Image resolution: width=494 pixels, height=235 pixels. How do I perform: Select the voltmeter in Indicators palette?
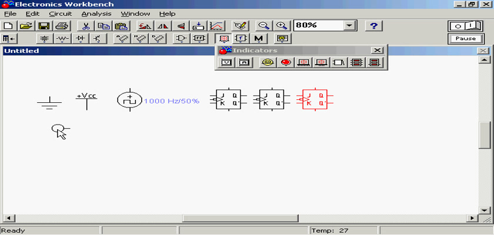point(226,63)
